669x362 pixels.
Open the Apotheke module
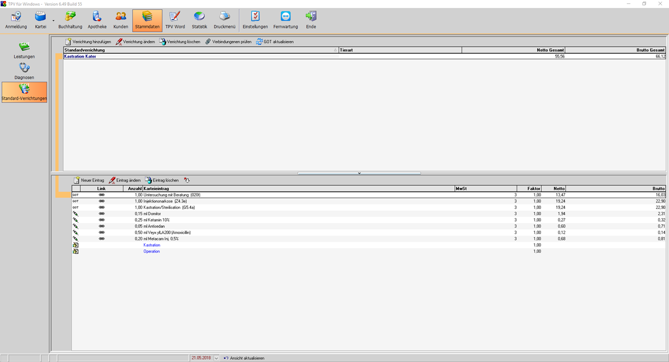point(97,20)
